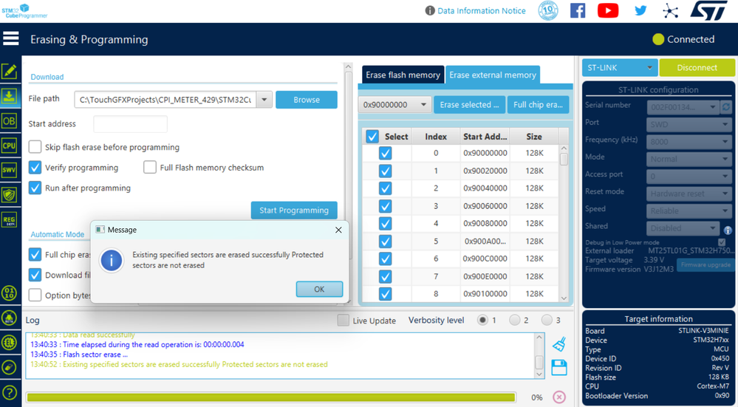Open the YouTube icon in the header
Image resolution: width=738 pixels, height=407 pixels.
608,10
